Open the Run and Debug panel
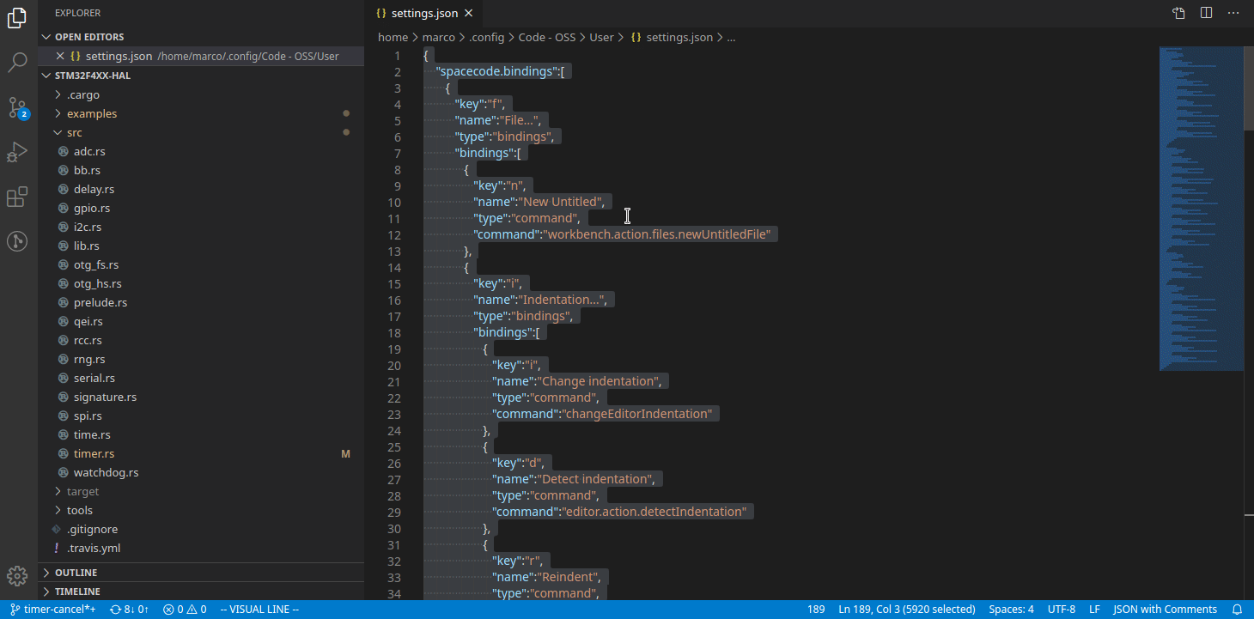This screenshot has height=619, width=1254. click(x=18, y=152)
